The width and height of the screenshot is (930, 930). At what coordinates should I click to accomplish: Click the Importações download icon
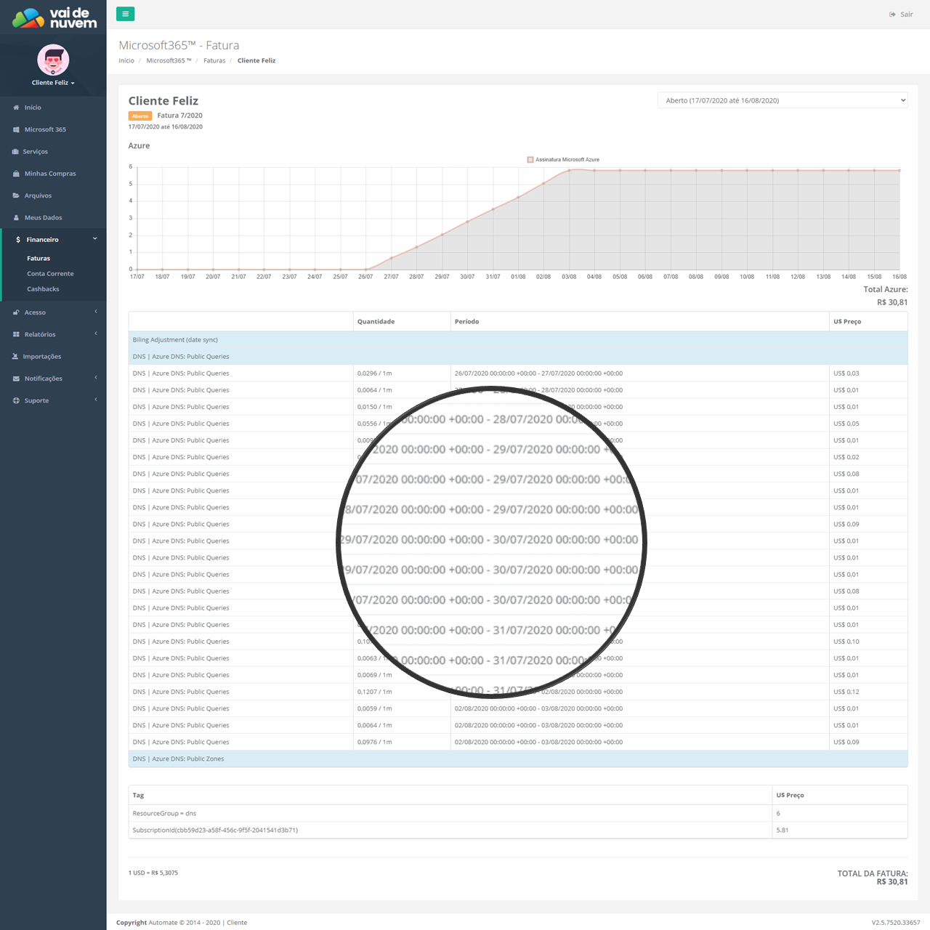click(x=15, y=356)
